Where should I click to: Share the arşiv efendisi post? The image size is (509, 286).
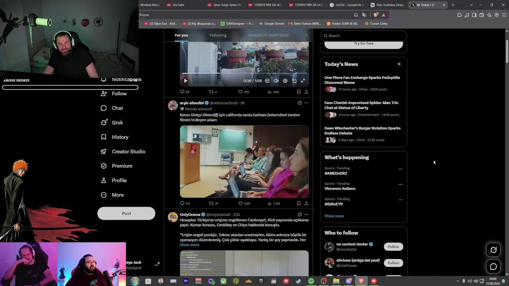pos(306,203)
